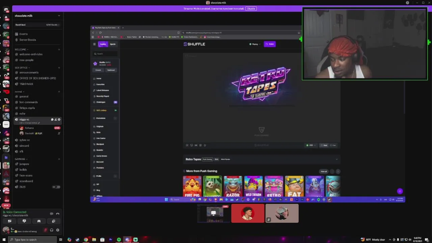Toggle deafen headphones in the user panel
This screenshot has width=432, height=243.
point(52,230)
